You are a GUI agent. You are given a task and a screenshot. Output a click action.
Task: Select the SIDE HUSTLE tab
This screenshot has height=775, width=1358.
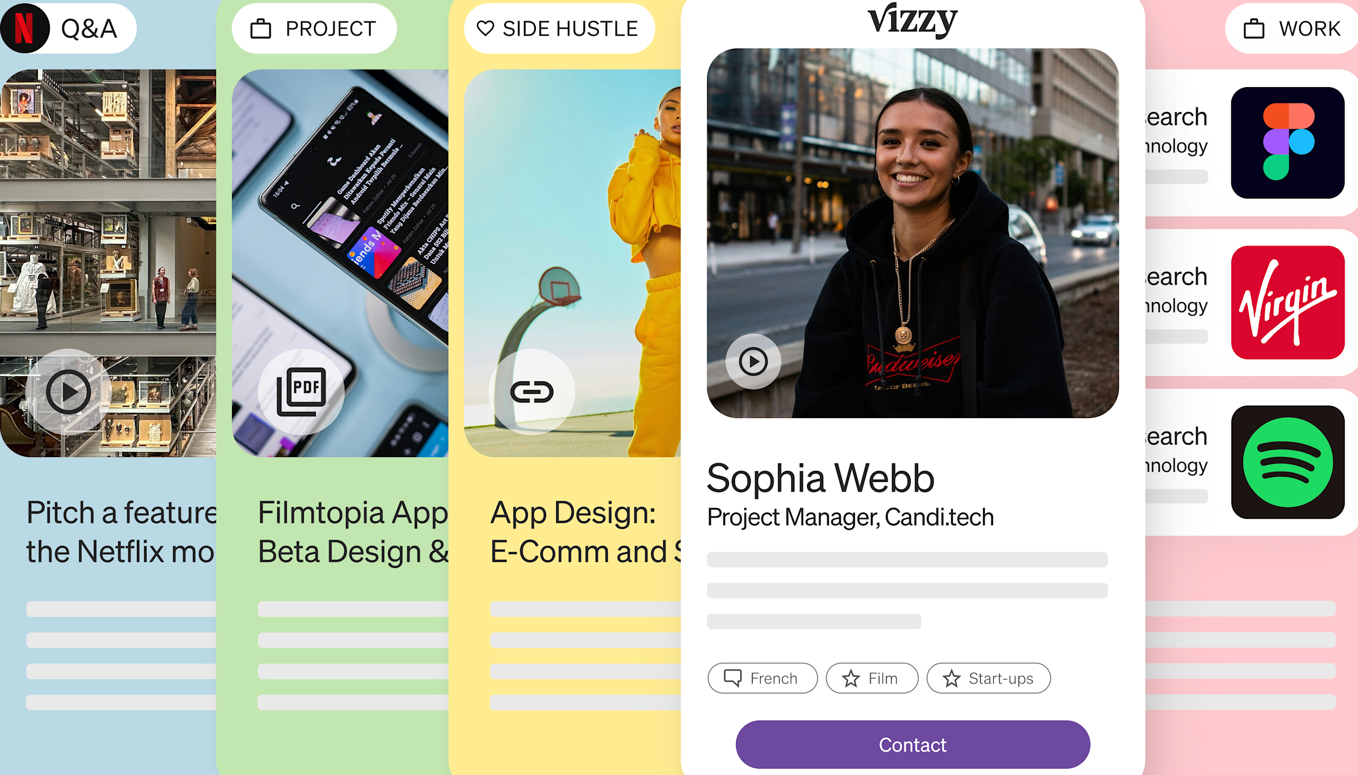point(559,28)
